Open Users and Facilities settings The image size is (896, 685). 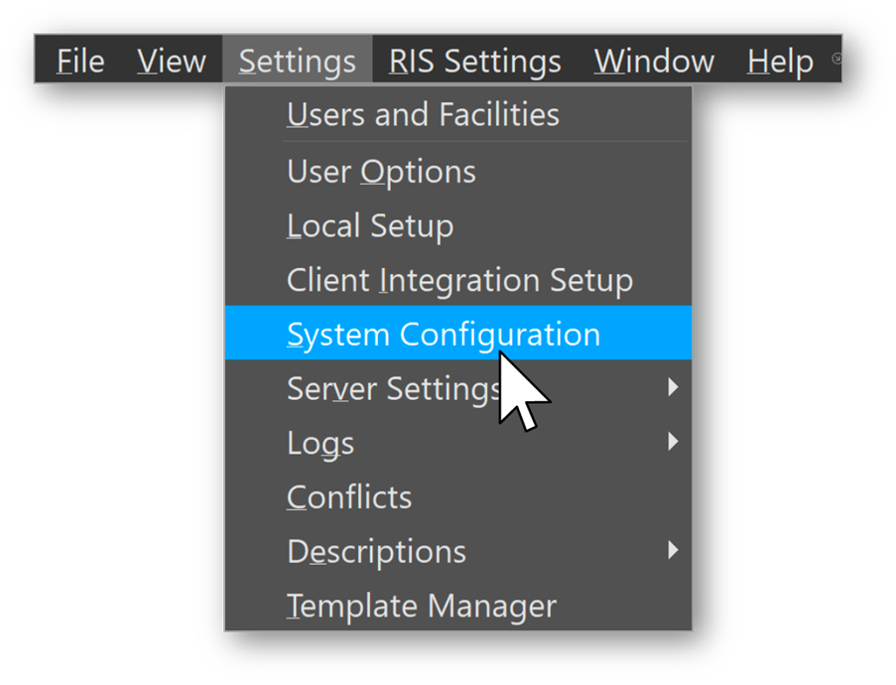pos(423,113)
